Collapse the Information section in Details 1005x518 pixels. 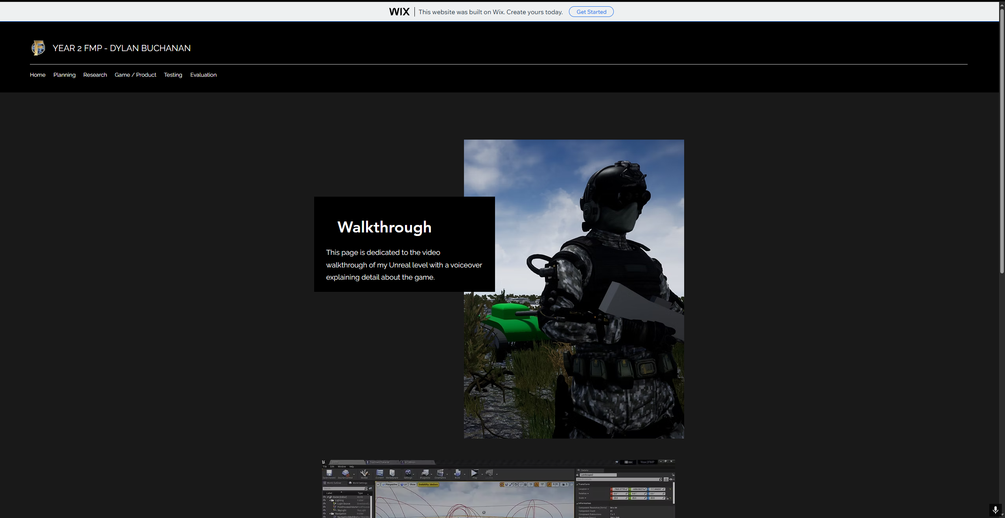(577, 503)
